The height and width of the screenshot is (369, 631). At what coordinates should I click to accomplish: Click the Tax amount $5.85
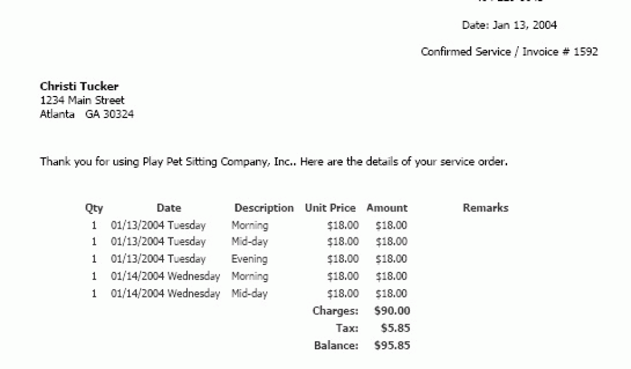point(395,328)
